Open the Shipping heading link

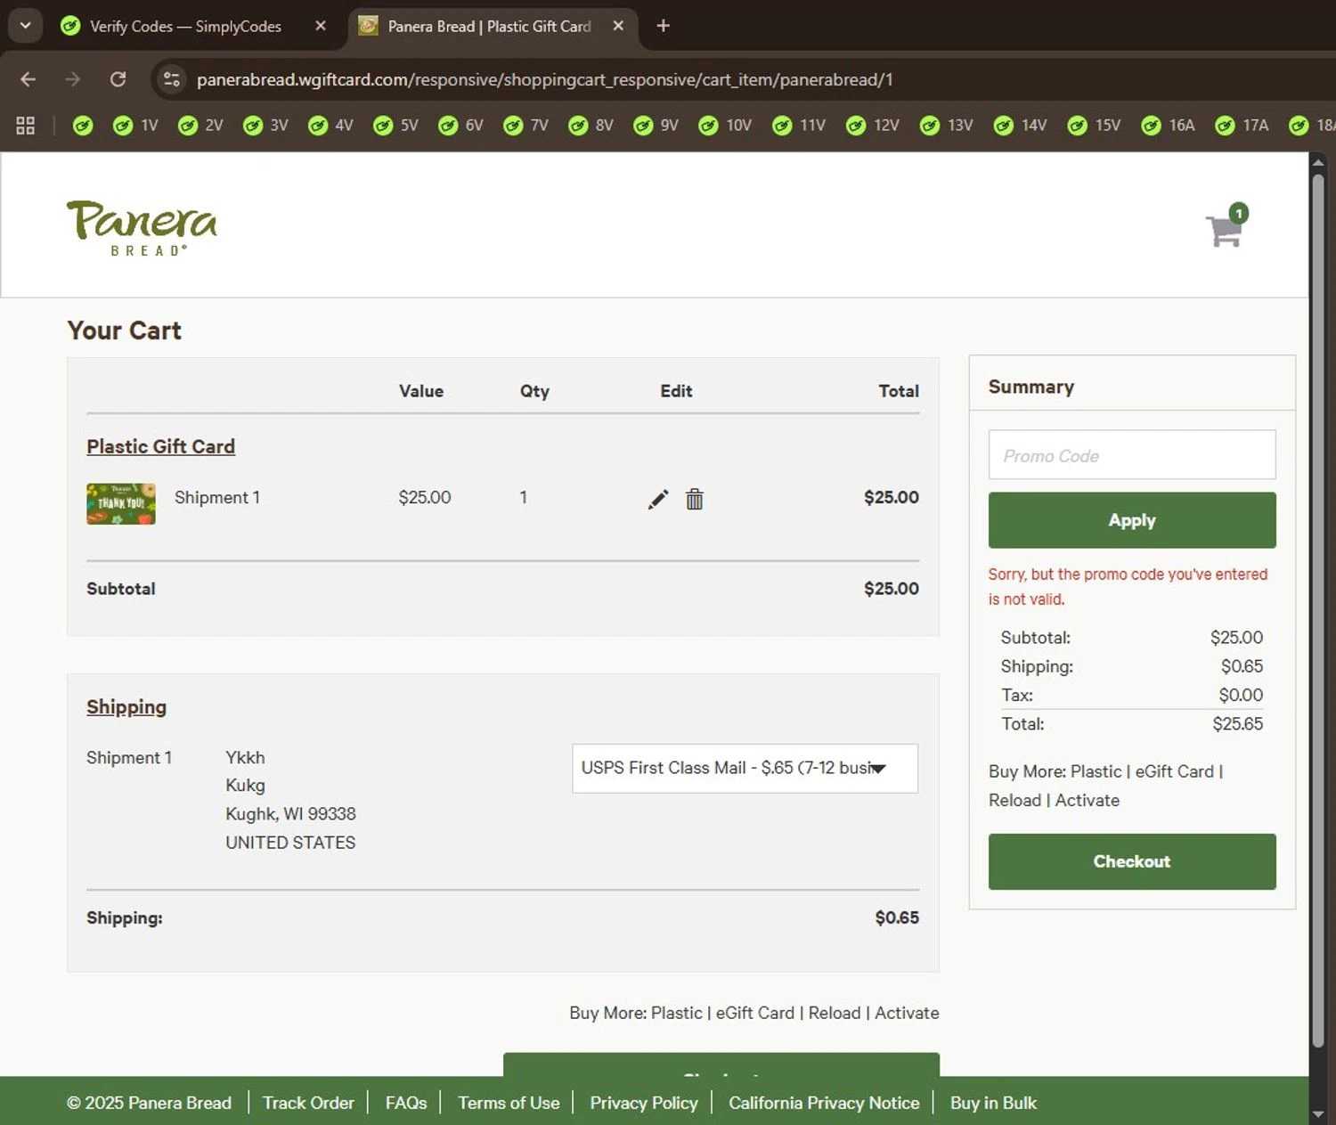[x=126, y=707]
